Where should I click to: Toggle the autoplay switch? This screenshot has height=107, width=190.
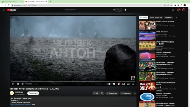(x=109, y=84)
